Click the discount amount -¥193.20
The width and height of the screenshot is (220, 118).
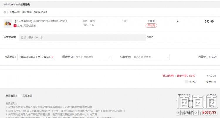(211, 76)
